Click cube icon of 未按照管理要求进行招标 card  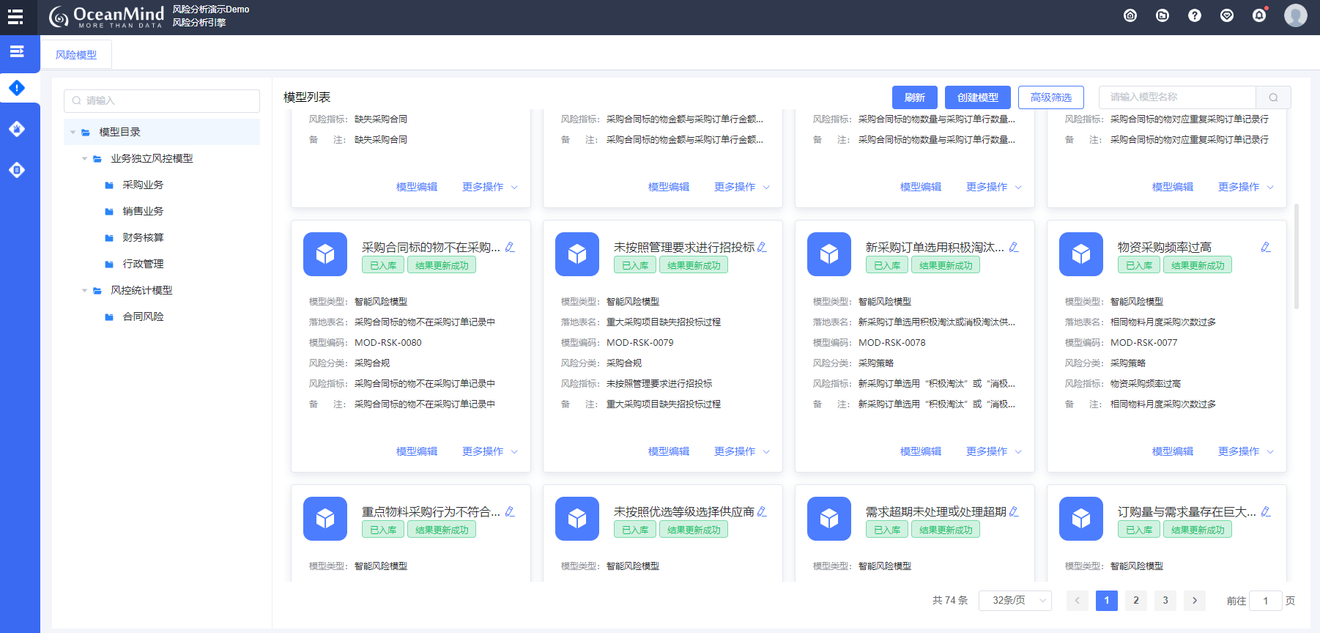pos(577,254)
